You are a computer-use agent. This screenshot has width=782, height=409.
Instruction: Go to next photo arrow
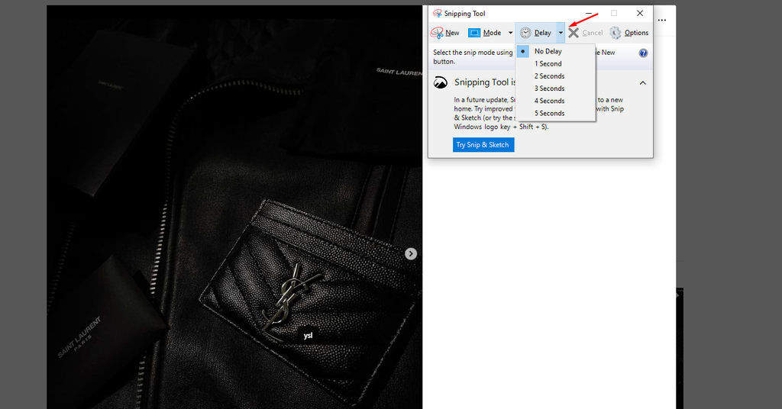[410, 254]
